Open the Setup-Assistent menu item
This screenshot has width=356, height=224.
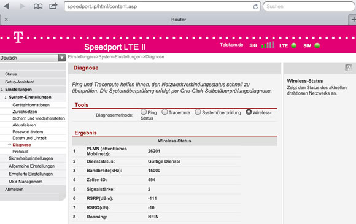point(19,82)
